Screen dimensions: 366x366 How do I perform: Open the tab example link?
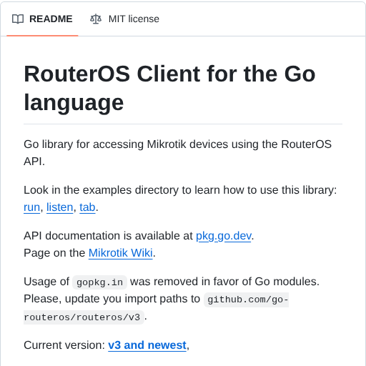(87, 207)
